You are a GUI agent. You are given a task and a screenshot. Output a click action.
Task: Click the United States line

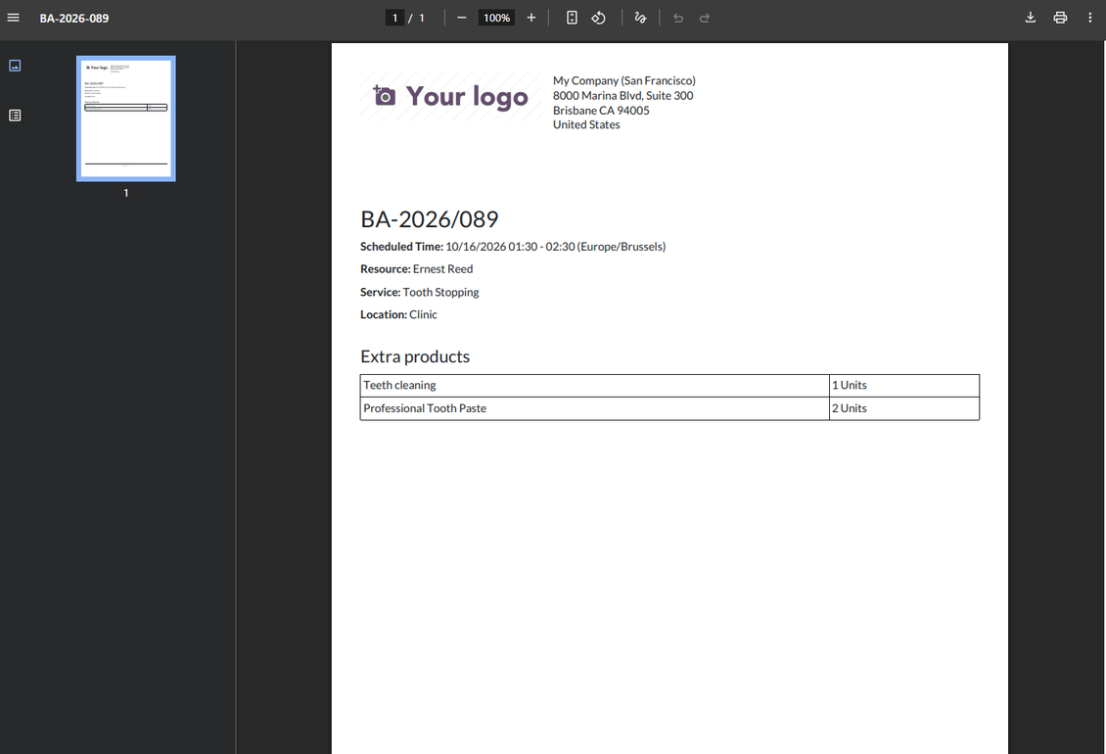point(586,125)
